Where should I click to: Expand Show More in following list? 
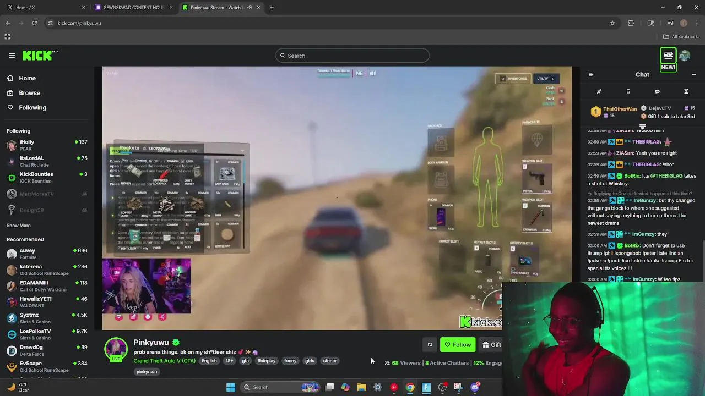pyautogui.click(x=19, y=226)
